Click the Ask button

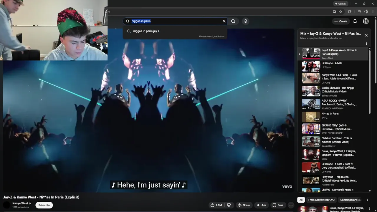[x=261, y=205]
